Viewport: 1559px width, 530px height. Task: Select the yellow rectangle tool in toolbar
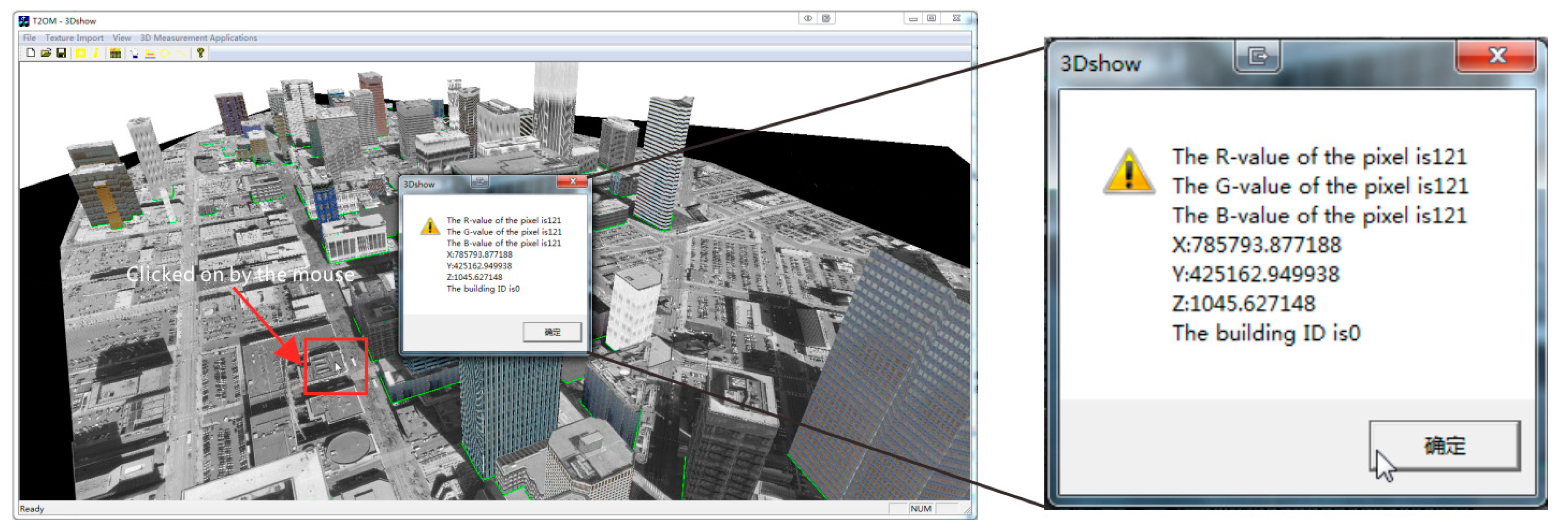pyautogui.click(x=81, y=53)
